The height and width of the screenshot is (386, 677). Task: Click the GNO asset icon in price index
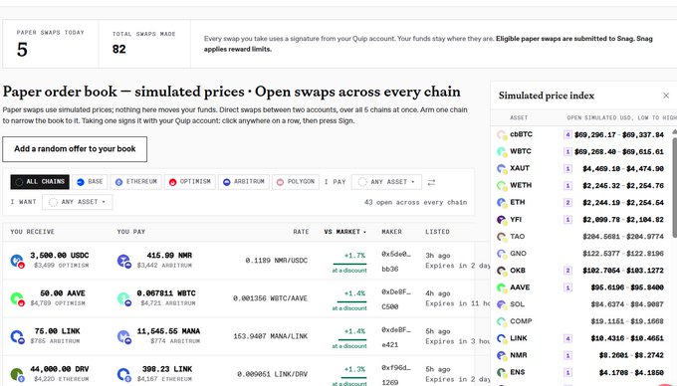[502, 254]
